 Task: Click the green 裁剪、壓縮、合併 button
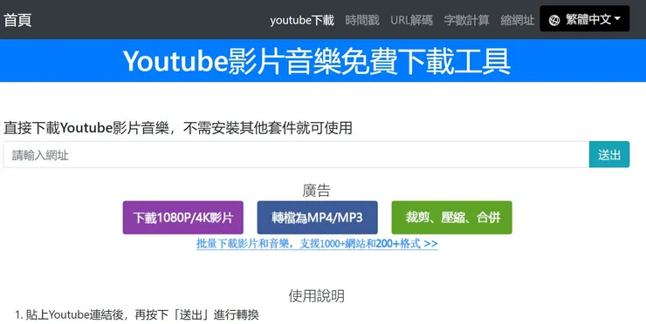452,218
